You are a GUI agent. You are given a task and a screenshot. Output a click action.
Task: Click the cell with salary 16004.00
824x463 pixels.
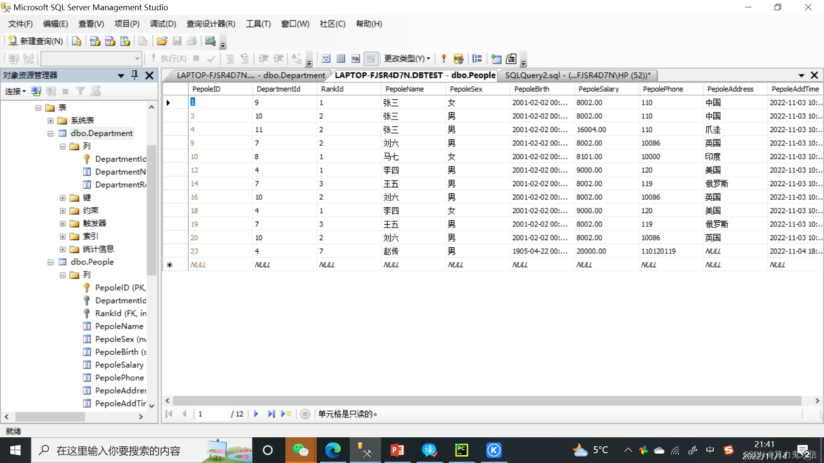[606, 129]
